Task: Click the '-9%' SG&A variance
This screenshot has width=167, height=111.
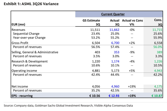Action: click(132, 52)
